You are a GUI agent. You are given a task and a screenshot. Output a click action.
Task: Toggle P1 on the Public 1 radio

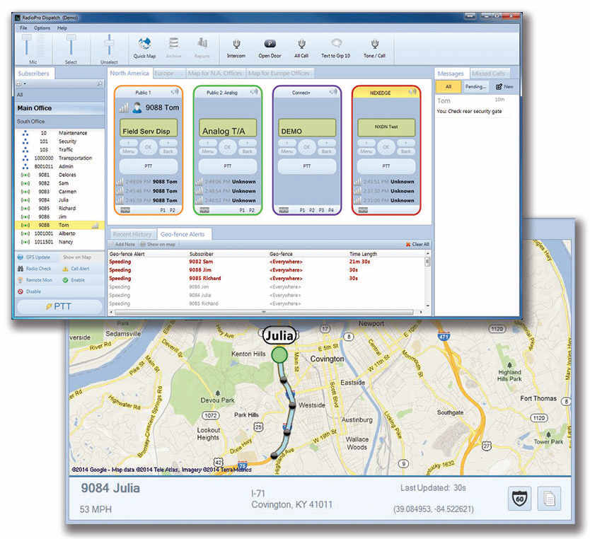tap(163, 210)
